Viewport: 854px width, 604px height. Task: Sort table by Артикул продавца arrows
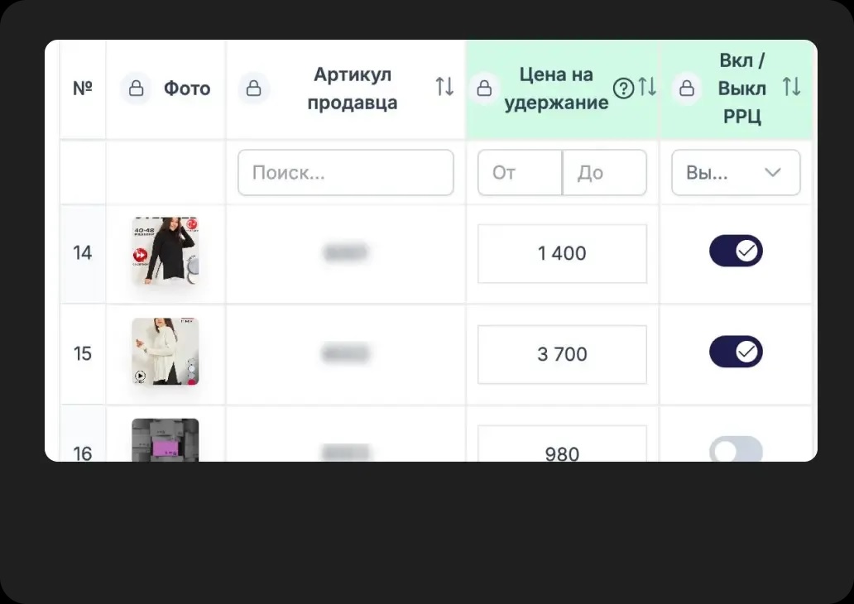pos(444,87)
